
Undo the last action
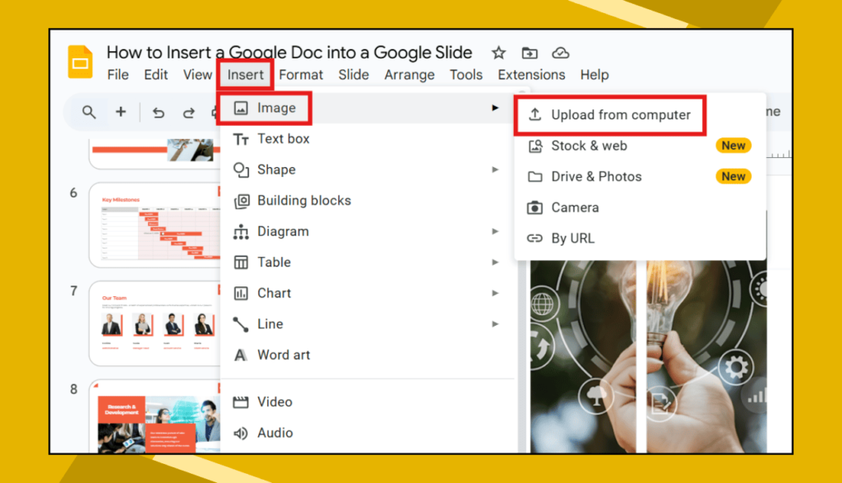coord(159,112)
